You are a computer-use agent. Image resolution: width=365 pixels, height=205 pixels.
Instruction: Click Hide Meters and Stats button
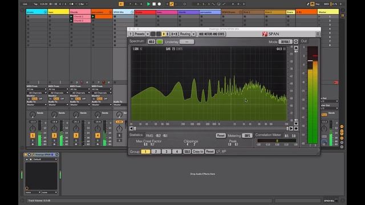tap(212, 34)
